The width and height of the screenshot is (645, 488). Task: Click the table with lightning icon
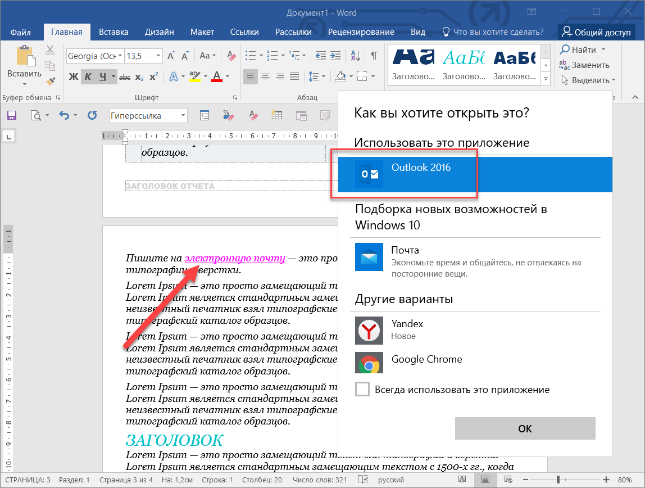click(x=276, y=115)
